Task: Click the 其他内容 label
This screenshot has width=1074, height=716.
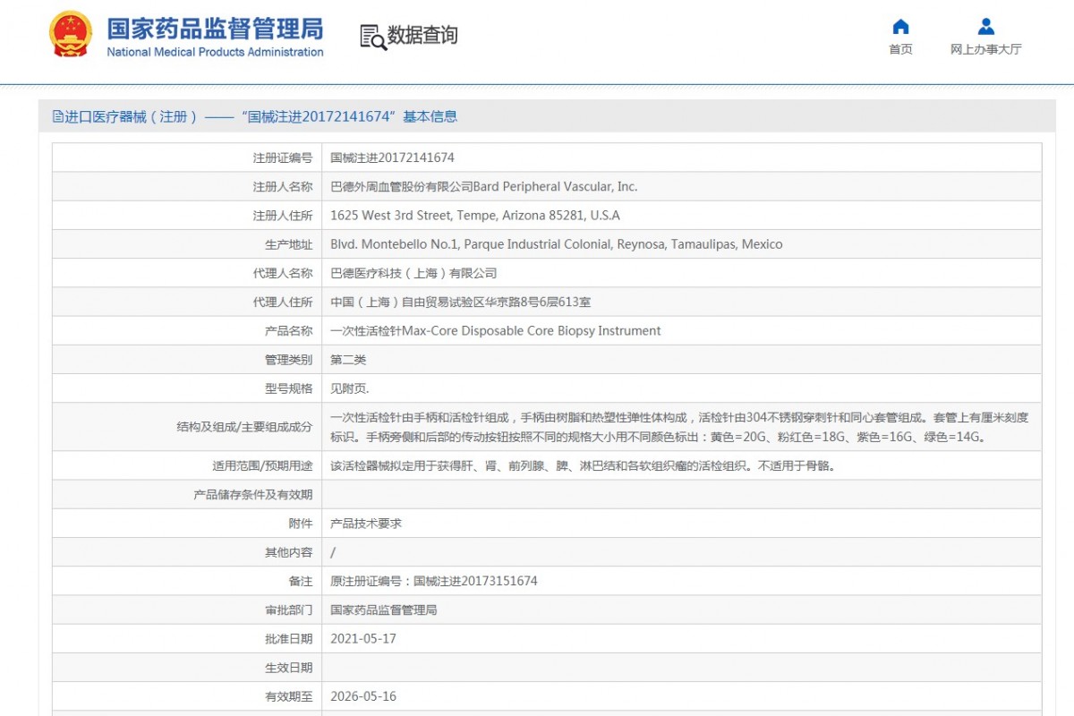Action: (289, 552)
